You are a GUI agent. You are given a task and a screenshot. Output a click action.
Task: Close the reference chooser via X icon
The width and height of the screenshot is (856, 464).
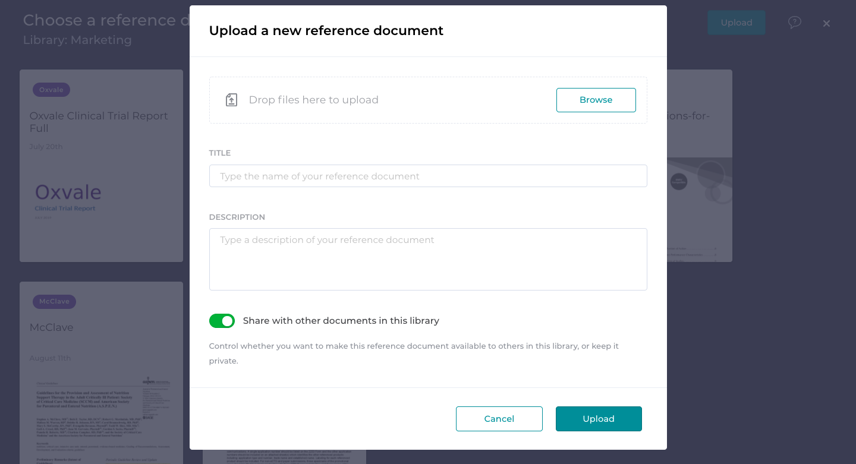[x=826, y=23]
